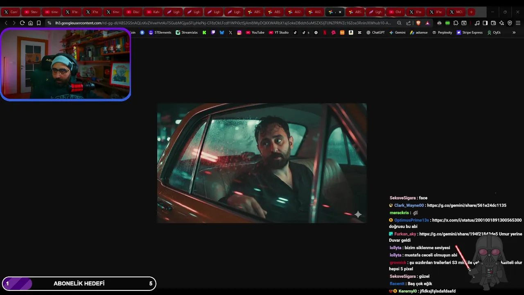Open the Instagram bookmark icon
The width and height of the screenshot is (524, 295).
(x=239, y=32)
